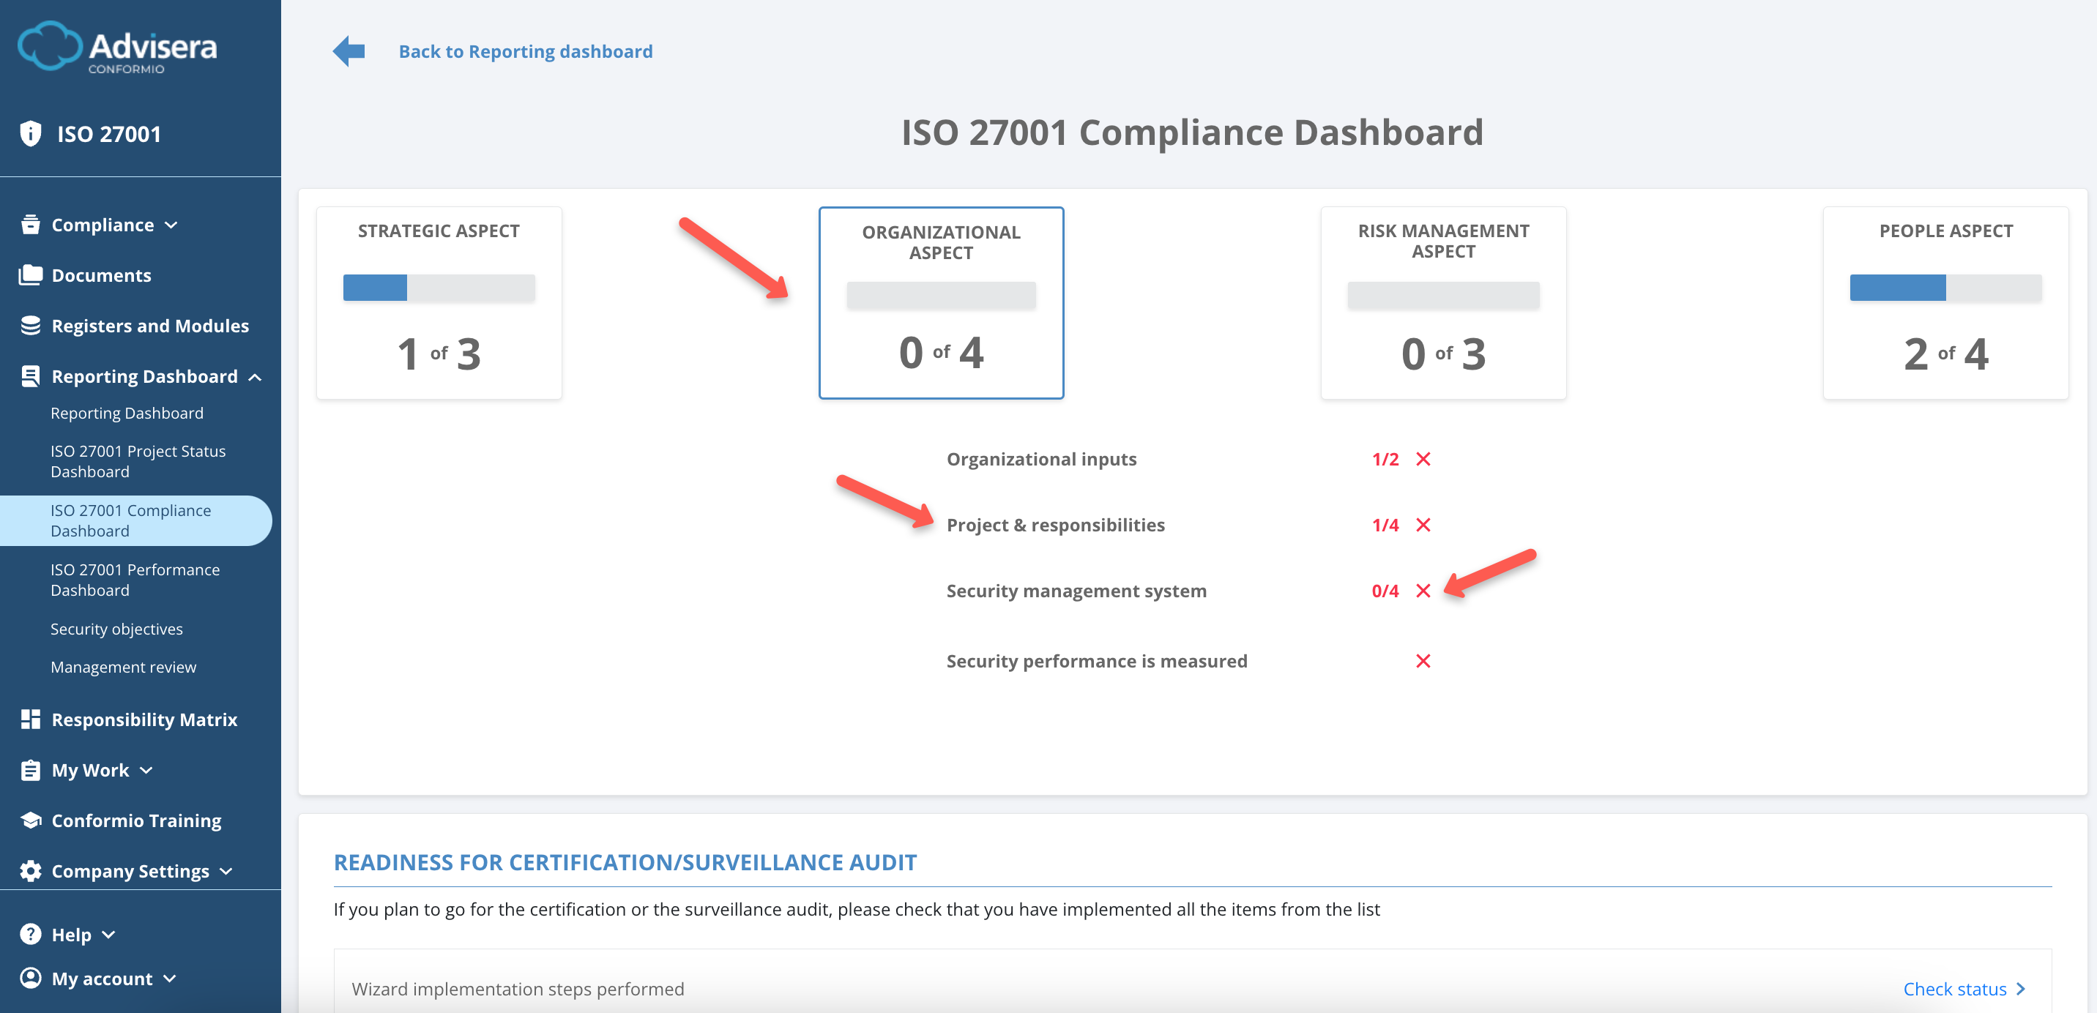Open Security objectives in the sidebar
The height and width of the screenshot is (1013, 2097).
pyautogui.click(x=116, y=628)
